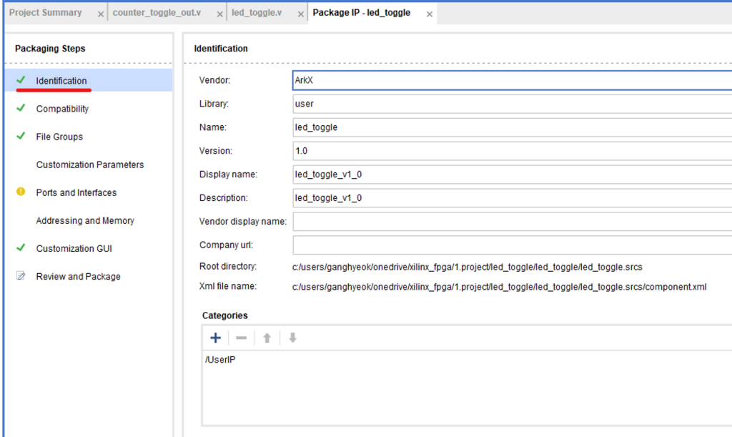
Task: Close the Project Summary tab
Action: [x=100, y=14]
